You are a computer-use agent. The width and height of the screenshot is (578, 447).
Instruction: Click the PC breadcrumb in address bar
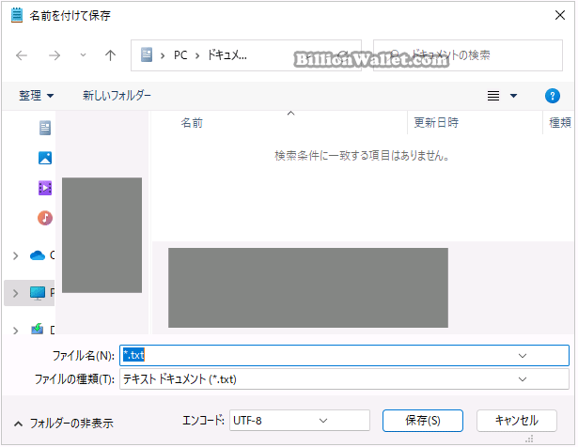pyautogui.click(x=180, y=55)
